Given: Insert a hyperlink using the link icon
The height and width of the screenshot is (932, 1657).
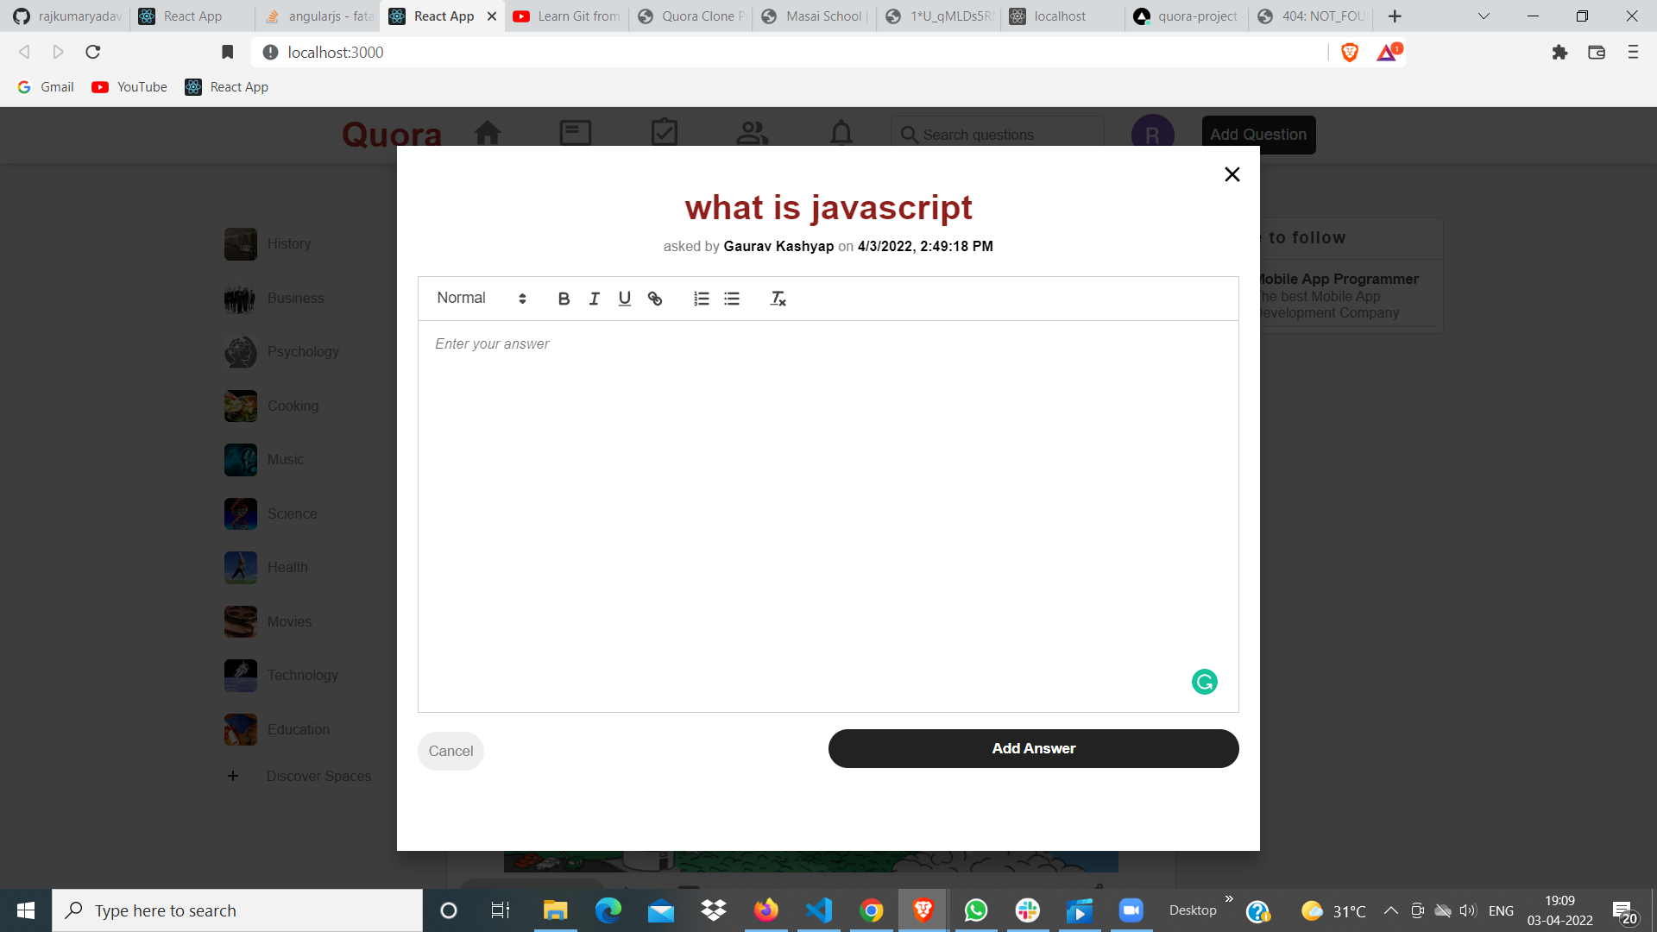Looking at the screenshot, I should [x=655, y=298].
